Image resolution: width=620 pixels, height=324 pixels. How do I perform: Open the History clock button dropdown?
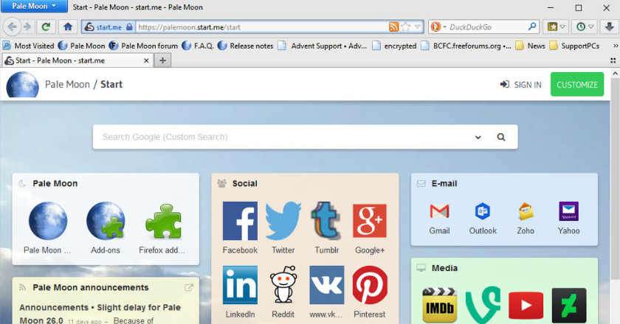[x=585, y=27]
